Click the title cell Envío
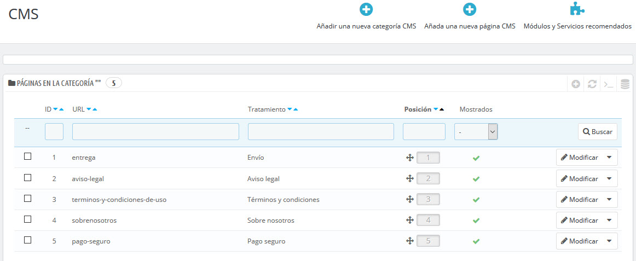636x261 pixels. [256, 158]
